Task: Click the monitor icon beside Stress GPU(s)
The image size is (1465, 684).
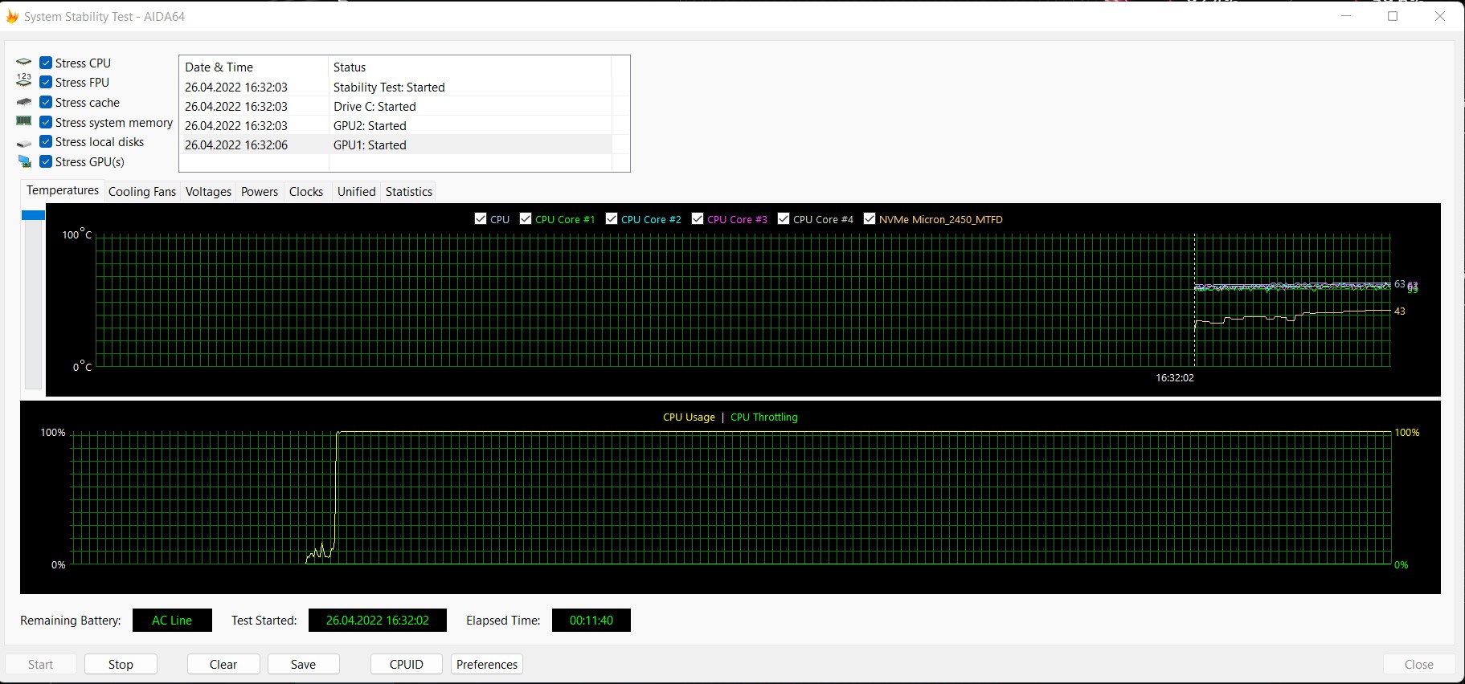Action: tap(24, 161)
